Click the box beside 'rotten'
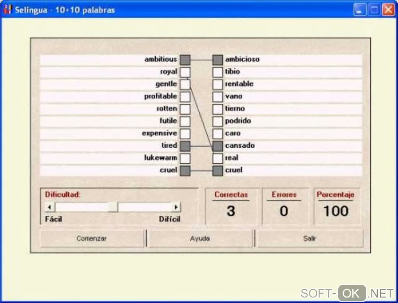This screenshot has height=303, width=398. click(x=185, y=109)
